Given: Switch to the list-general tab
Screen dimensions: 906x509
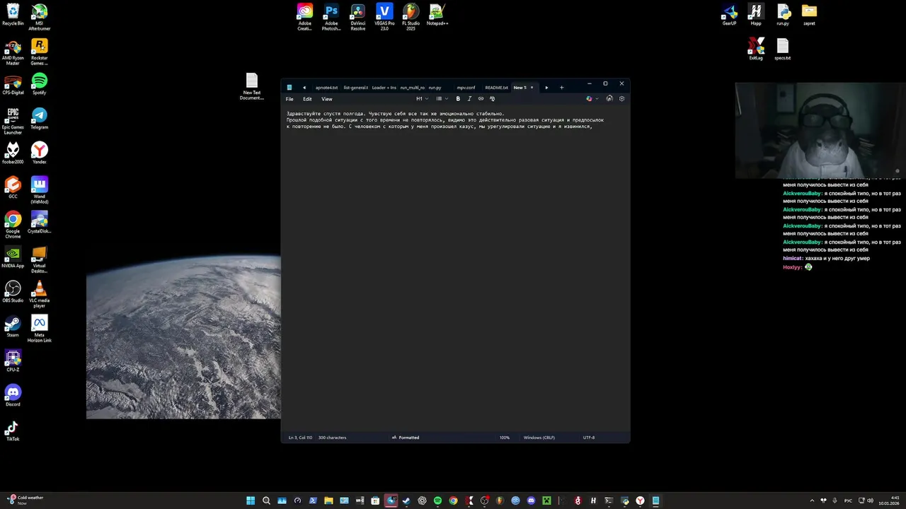Looking at the screenshot, I should click(355, 88).
